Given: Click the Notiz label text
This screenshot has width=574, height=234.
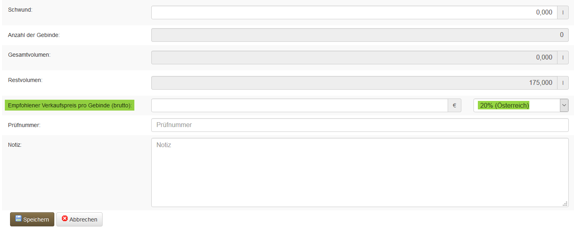Looking at the screenshot, I should pos(14,145).
